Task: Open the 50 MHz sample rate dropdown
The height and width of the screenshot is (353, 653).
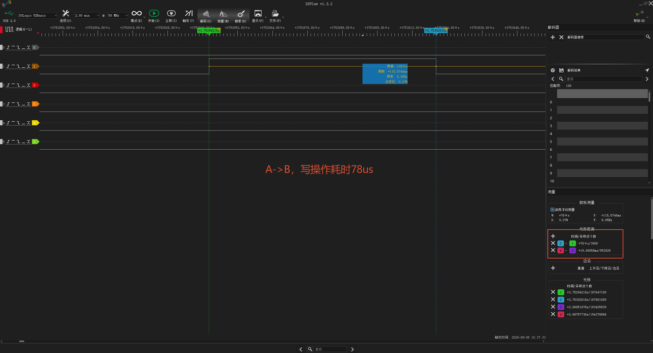Action: coord(118,15)
